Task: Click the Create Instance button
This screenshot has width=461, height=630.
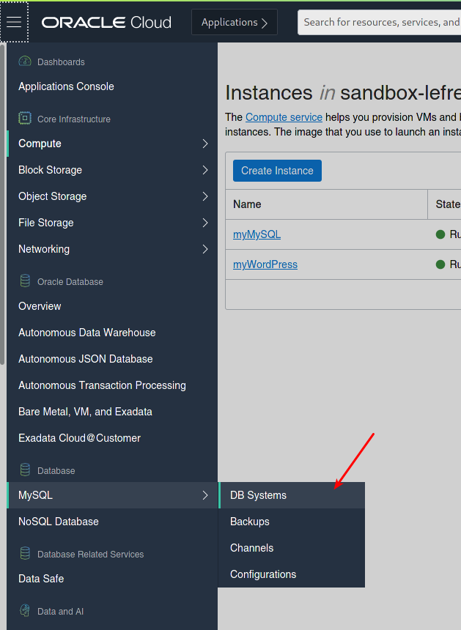Action: [277, 171]
